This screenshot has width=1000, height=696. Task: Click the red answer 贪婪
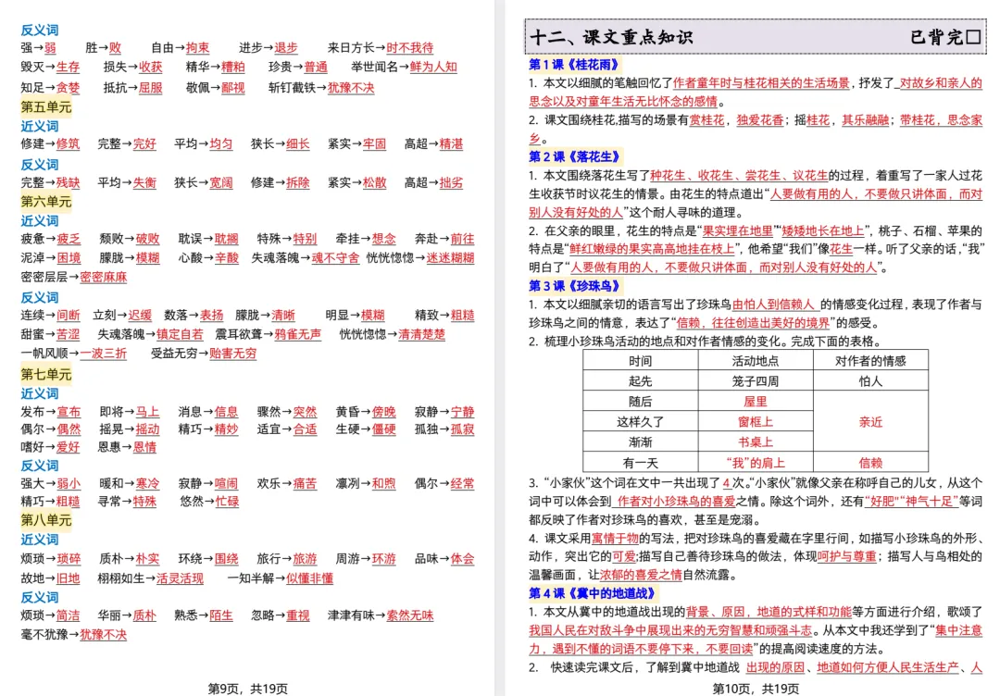(69, 88)
